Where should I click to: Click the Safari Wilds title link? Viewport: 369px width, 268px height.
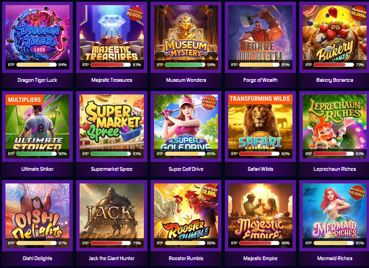click(260, 169)
